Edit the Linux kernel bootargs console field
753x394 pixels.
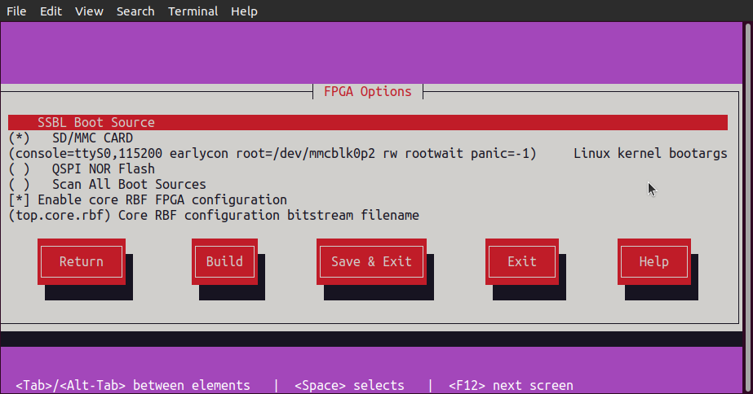click(x=272, y=154)
